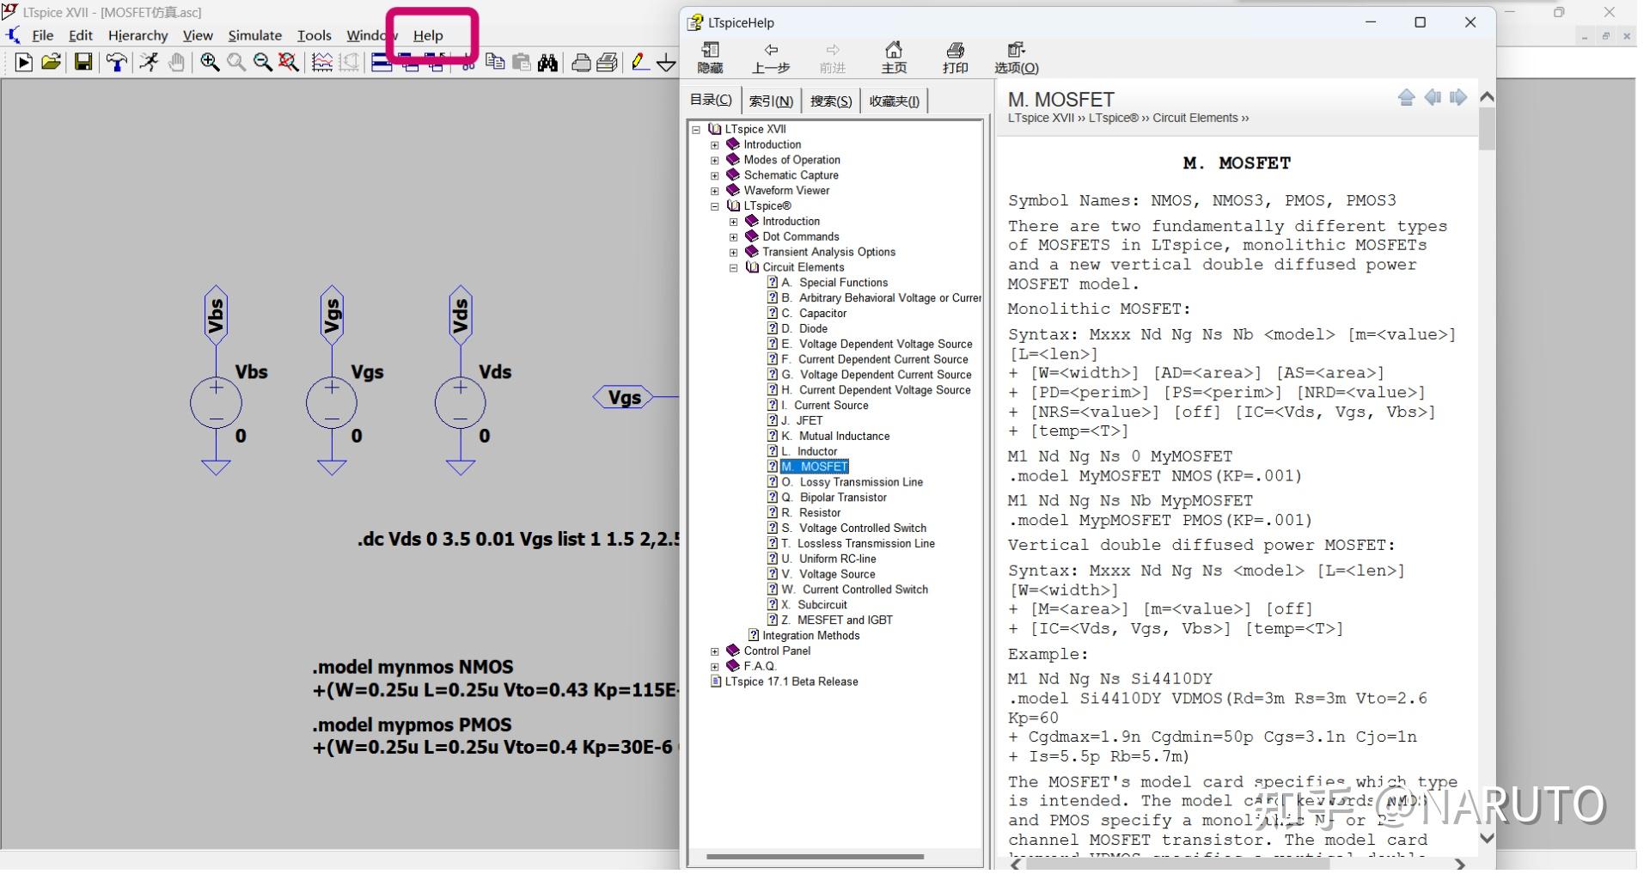
Task: Select the pencil Draw Wire tool
Action: (x=639, y=62)
